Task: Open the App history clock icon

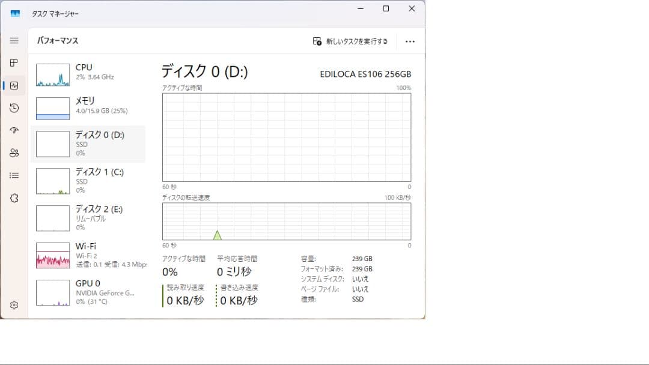Action: coord(14,108)
